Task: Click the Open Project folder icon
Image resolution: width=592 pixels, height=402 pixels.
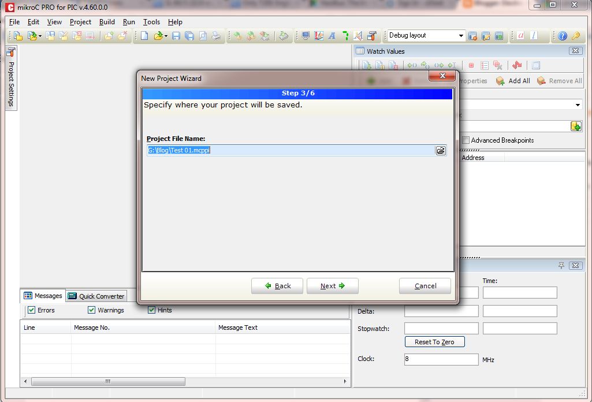Action: (32, 36)
